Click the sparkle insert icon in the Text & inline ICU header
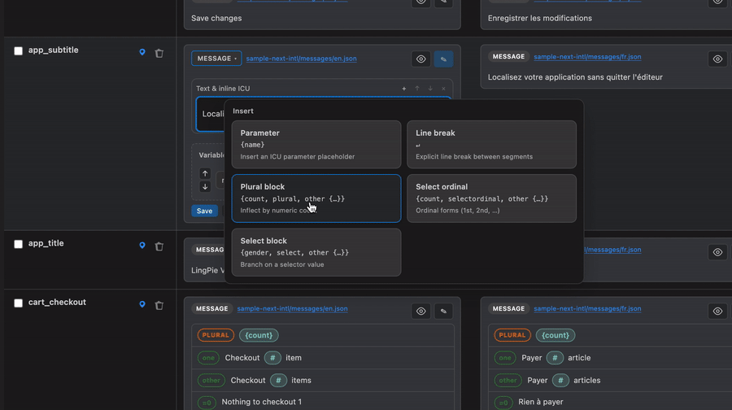Image resolution: width=732 pixels, height=410 pixels. tap(403, 89)
